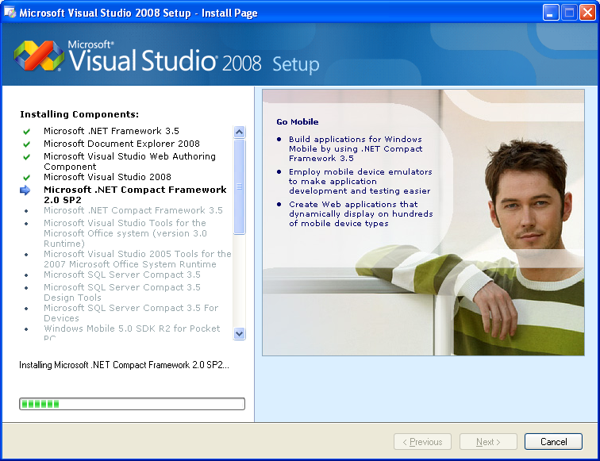Click the disabled Previous button

point(422,441)
